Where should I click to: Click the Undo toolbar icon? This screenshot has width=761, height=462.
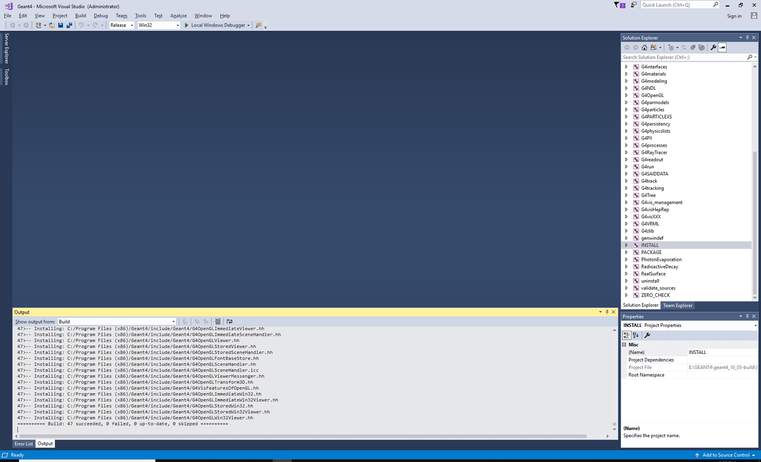tap(81, 25)
